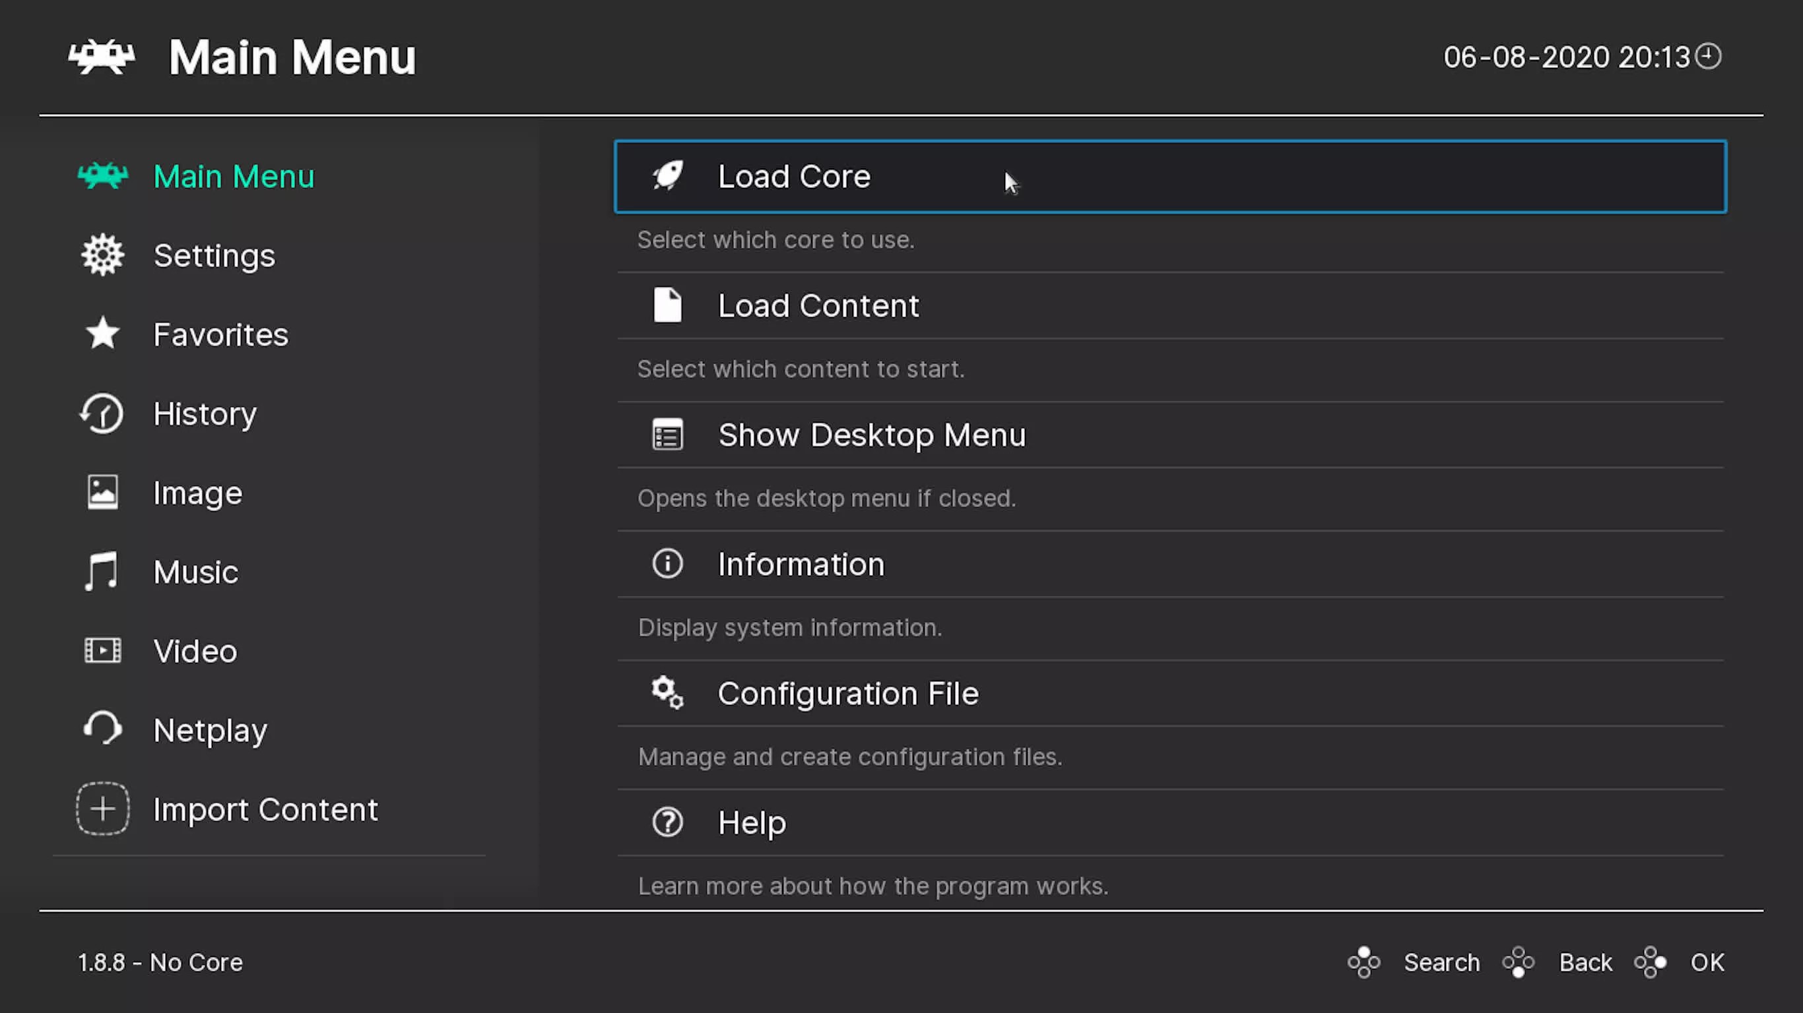Open the Music sidebar section
Viewport: 1803px width, 1013px height.
point(195,571)
